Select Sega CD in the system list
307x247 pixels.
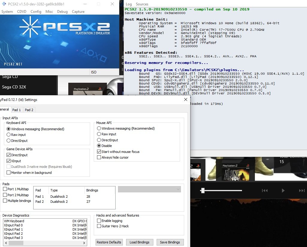10,77
